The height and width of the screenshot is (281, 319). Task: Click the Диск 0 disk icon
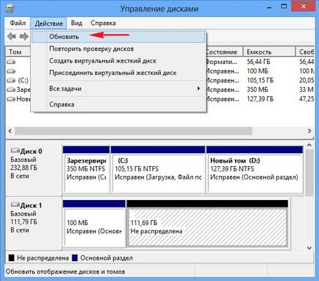coord(15,150)
